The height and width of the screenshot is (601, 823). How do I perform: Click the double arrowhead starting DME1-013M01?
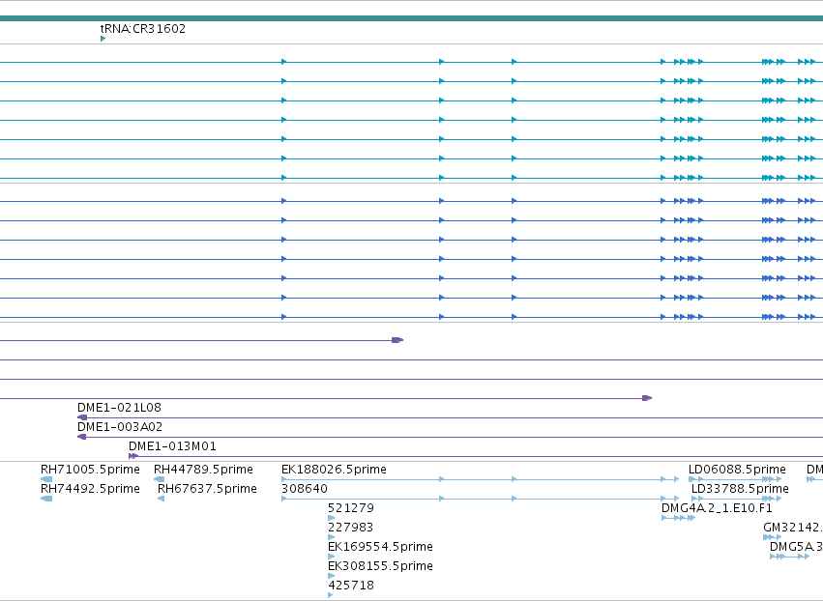pos(133,456)
